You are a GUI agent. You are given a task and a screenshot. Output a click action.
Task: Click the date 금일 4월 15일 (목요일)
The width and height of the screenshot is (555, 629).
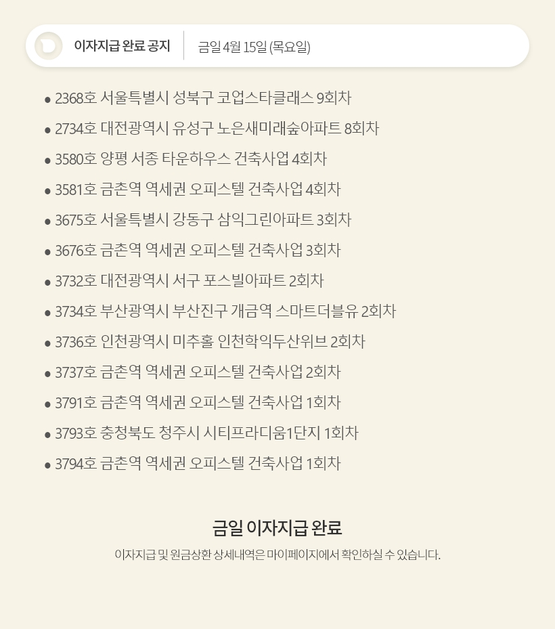[x=254, y=47]
